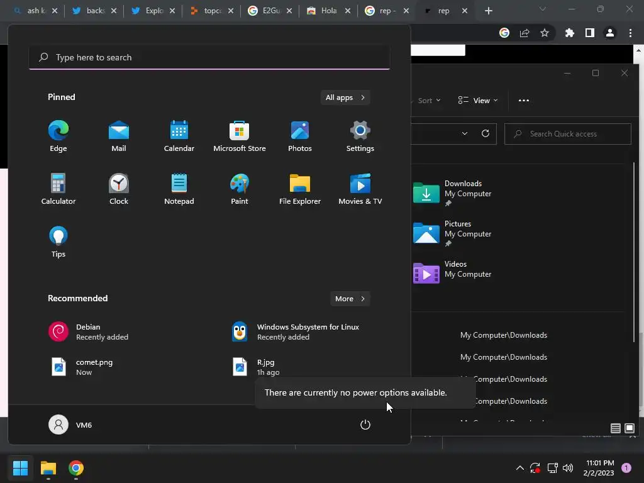Screen dimensions: 644x483
Task: Open Chrome three-dot menu
Action: 630,33
